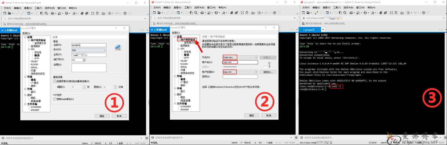Open address bar dropdown in first window
This screenshot has height=145, width=447.
coord(145,18)
